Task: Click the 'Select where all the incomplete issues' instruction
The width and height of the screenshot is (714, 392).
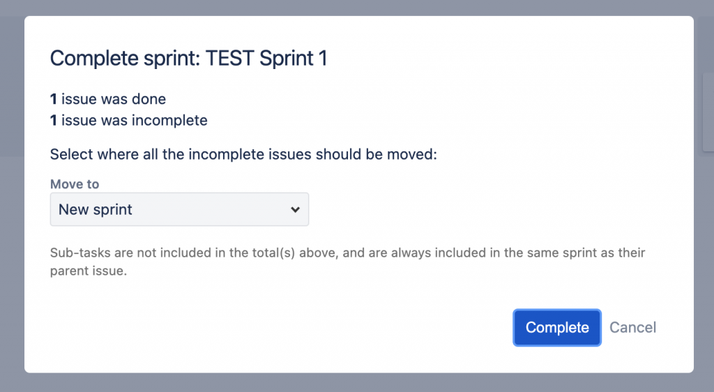Action: point(243,154)
